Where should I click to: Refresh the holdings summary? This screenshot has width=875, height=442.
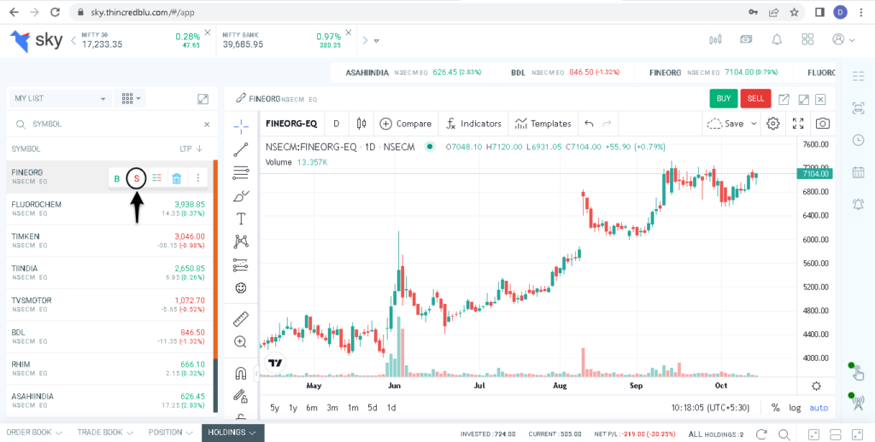pos(761,434)
